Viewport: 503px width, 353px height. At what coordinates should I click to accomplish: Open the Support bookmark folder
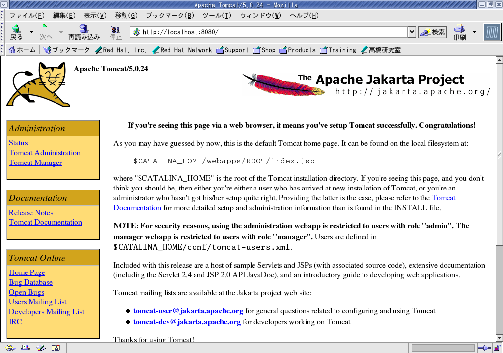coord(232,50)
